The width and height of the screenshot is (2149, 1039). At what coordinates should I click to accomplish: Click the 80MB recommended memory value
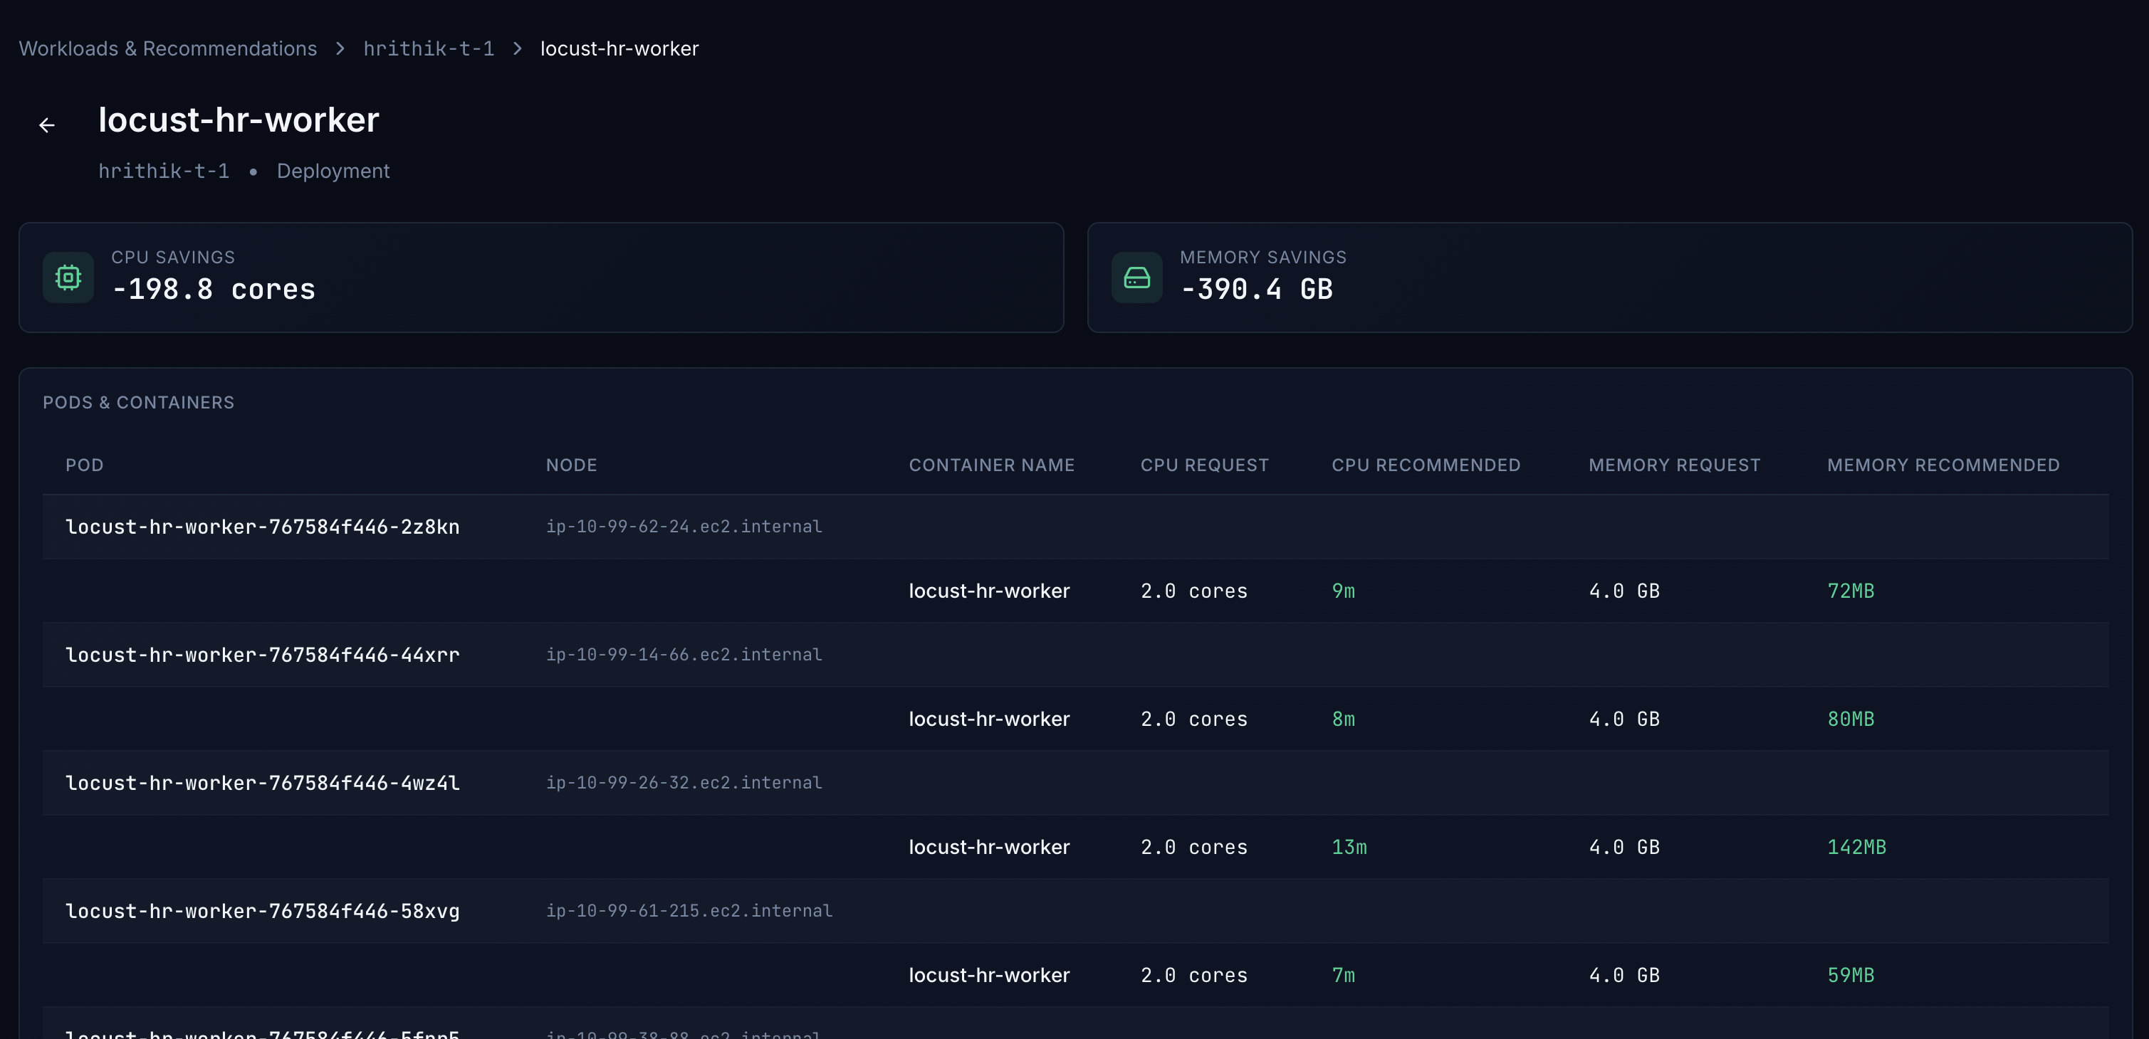pyautogui.click(x=1851, y=719)
